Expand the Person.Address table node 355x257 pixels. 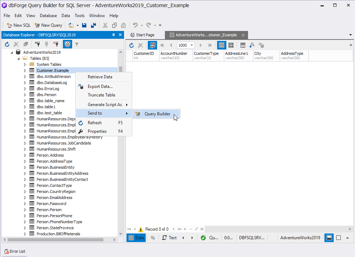click(x=25, y=156)
